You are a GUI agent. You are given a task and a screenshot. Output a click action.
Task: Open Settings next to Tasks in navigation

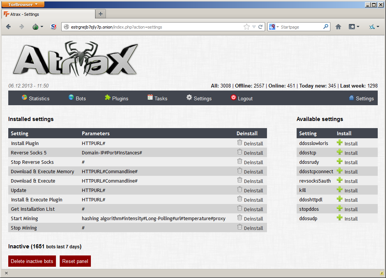199,98
